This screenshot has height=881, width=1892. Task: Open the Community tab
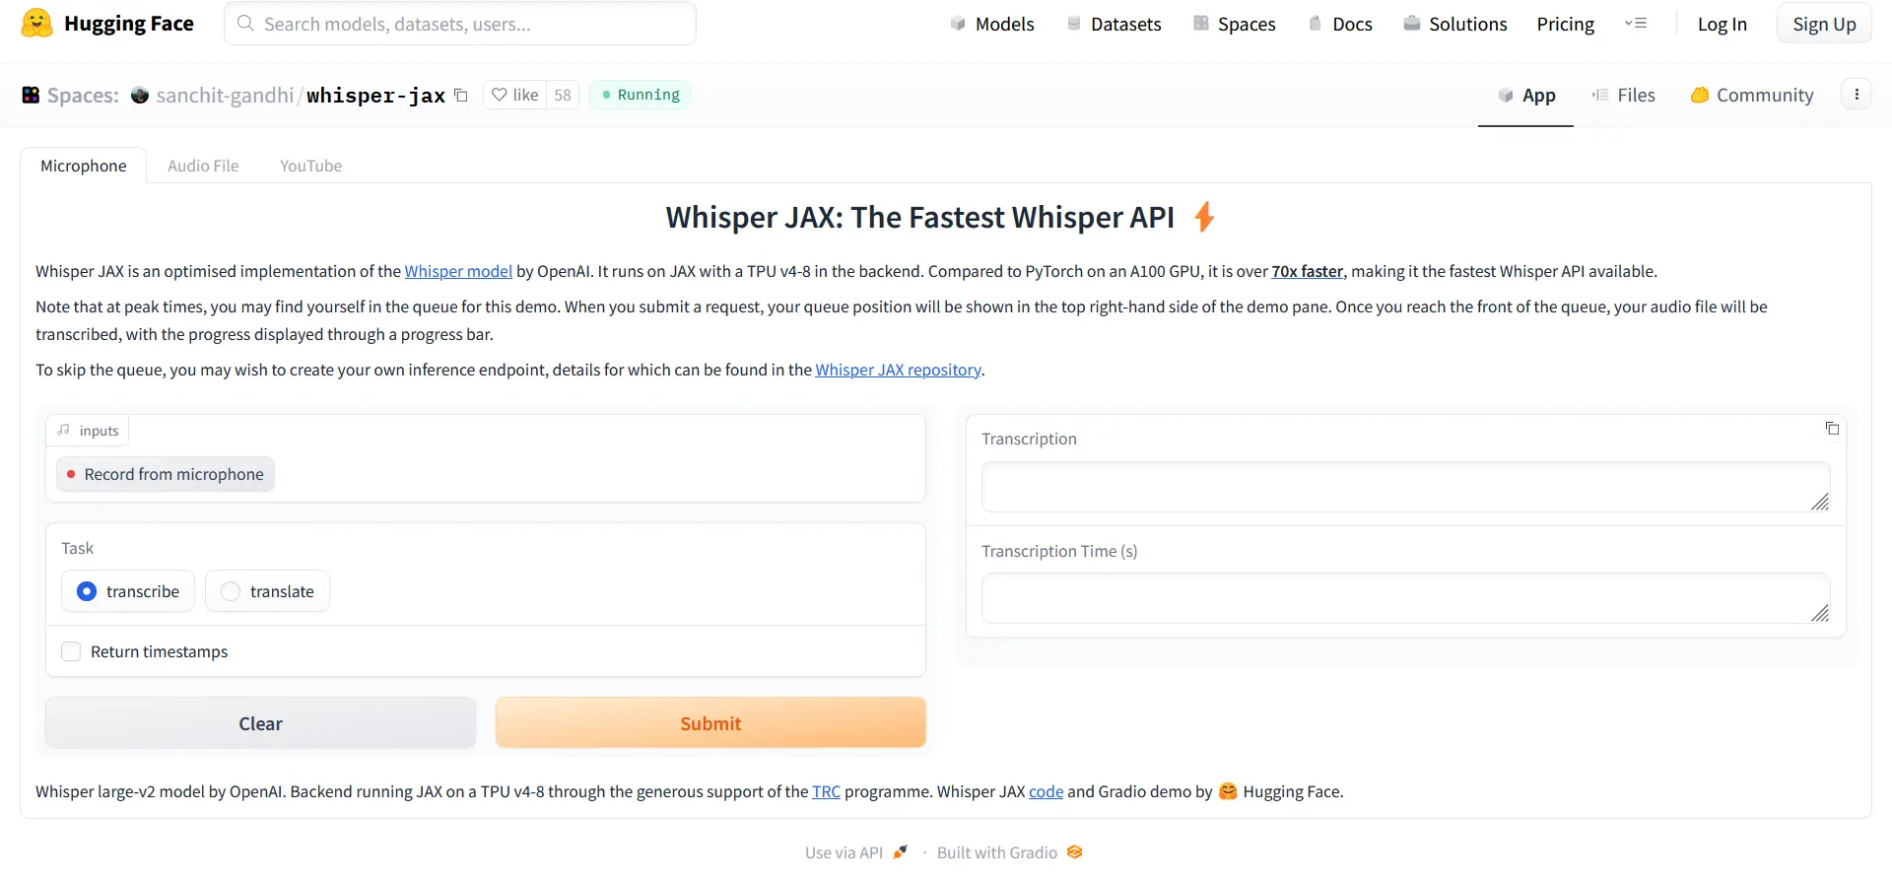coord(1751,96)
